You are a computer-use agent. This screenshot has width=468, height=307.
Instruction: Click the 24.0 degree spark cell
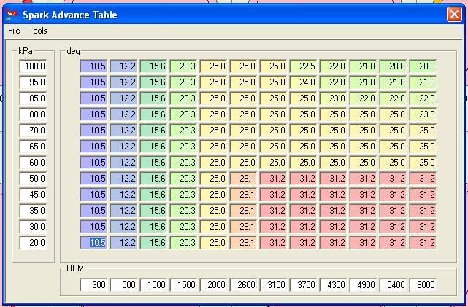304,82
